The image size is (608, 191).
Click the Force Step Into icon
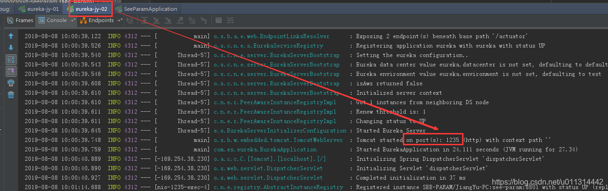tap(167, 20)
